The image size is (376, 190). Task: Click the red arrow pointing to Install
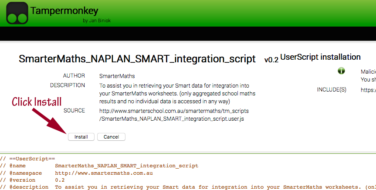tap(50, 120)
